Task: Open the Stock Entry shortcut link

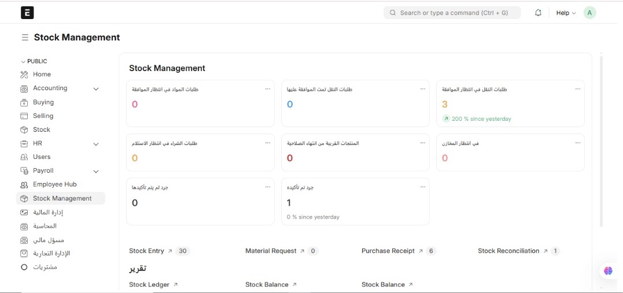Action: (147, 251)
